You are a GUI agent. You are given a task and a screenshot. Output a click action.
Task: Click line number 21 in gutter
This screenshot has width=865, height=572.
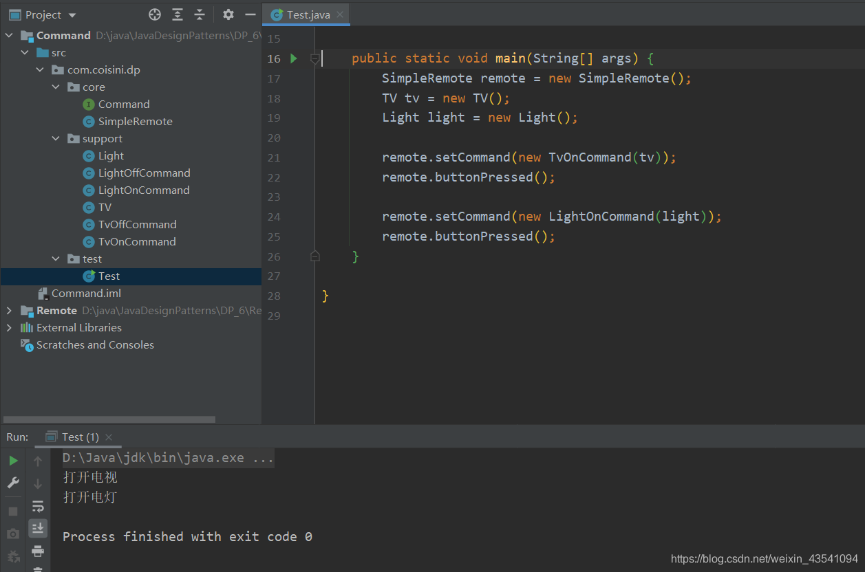coord(274,157)
